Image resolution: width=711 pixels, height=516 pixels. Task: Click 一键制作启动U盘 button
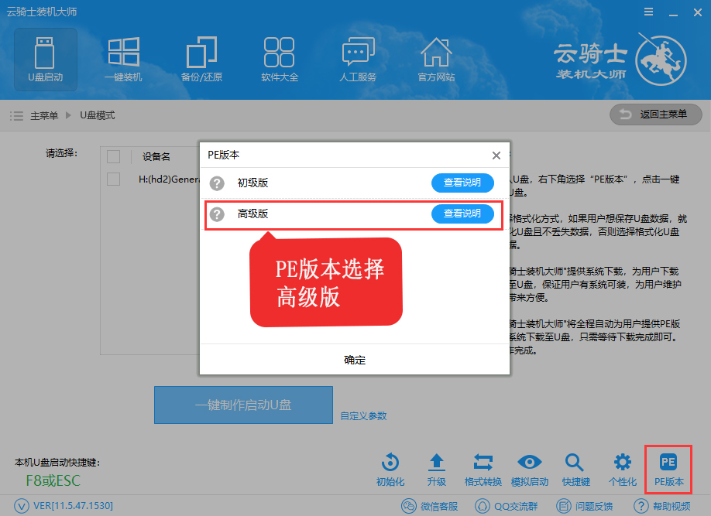point(243,405)
